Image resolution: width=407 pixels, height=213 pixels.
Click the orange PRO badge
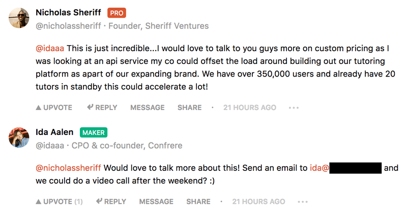(117, 13)
